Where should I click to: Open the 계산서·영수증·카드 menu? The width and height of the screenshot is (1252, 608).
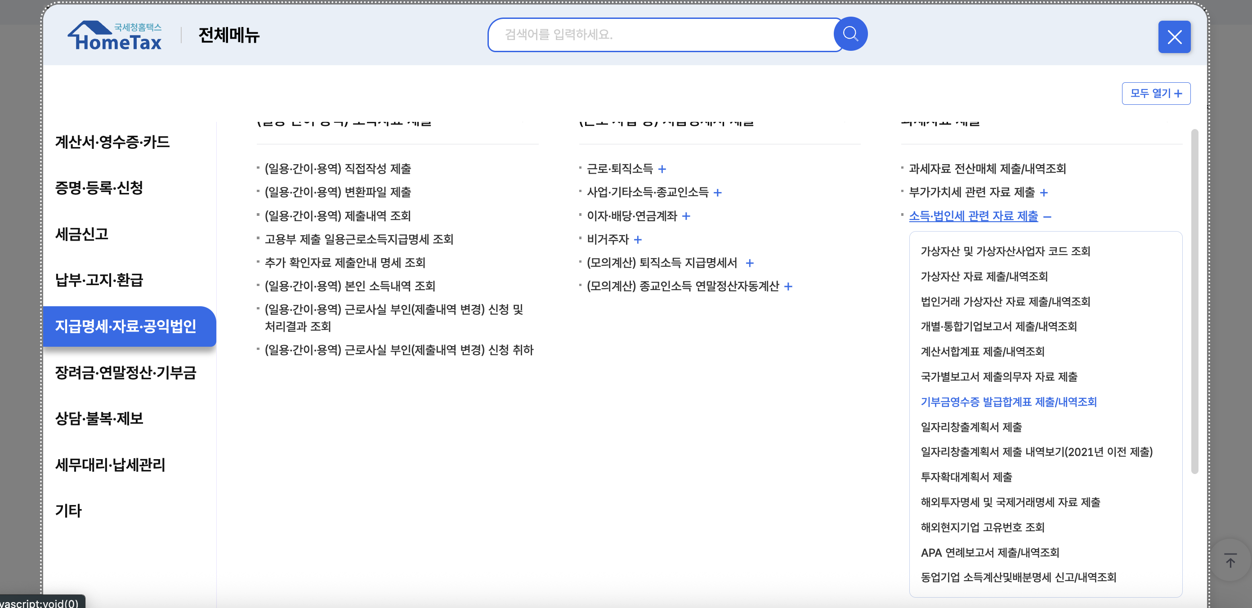coord(112,142)
